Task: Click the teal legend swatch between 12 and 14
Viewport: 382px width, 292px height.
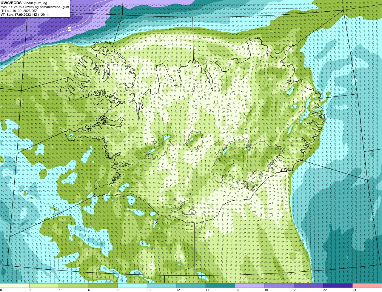Action: [191, 285]
